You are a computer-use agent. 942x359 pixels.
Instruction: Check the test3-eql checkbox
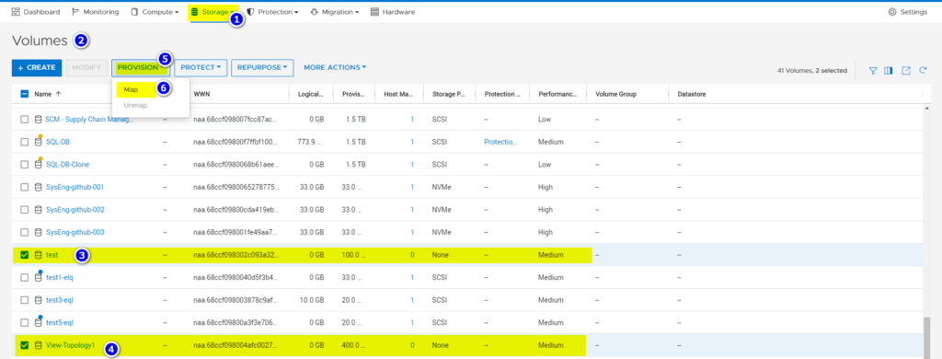25,300
